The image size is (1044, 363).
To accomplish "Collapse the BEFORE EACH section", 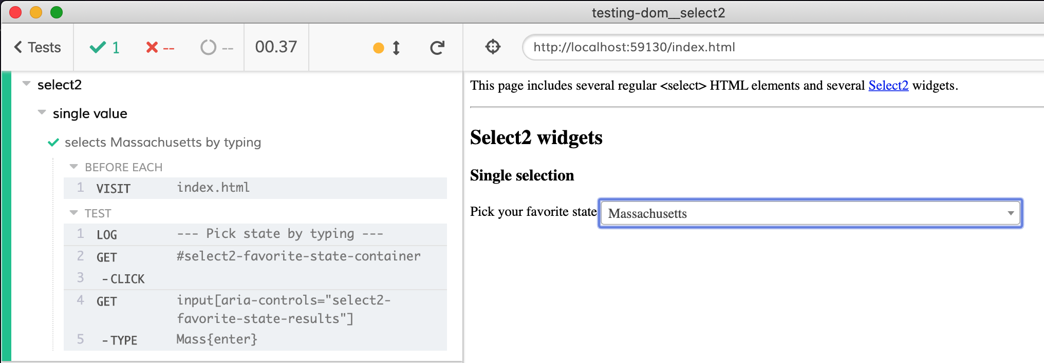I will (73, 167).
